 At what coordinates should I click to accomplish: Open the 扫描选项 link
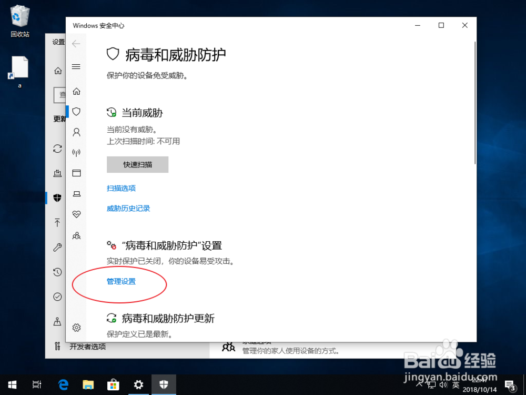(x=121, y=188)
